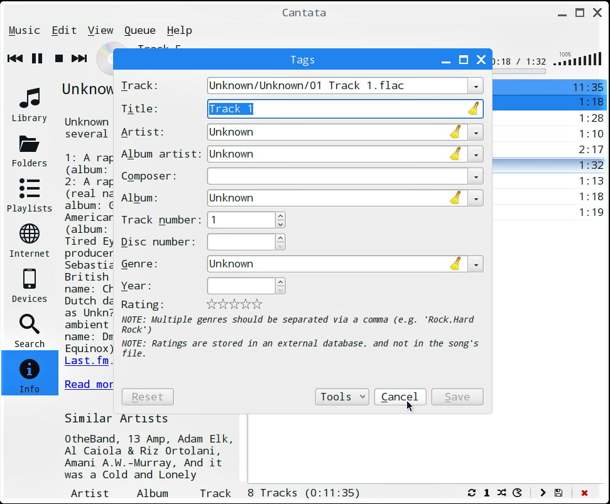The height and width of the screenshot is (504, 610).
Task: Open the Music menu
Action: [x=24, y=30]
